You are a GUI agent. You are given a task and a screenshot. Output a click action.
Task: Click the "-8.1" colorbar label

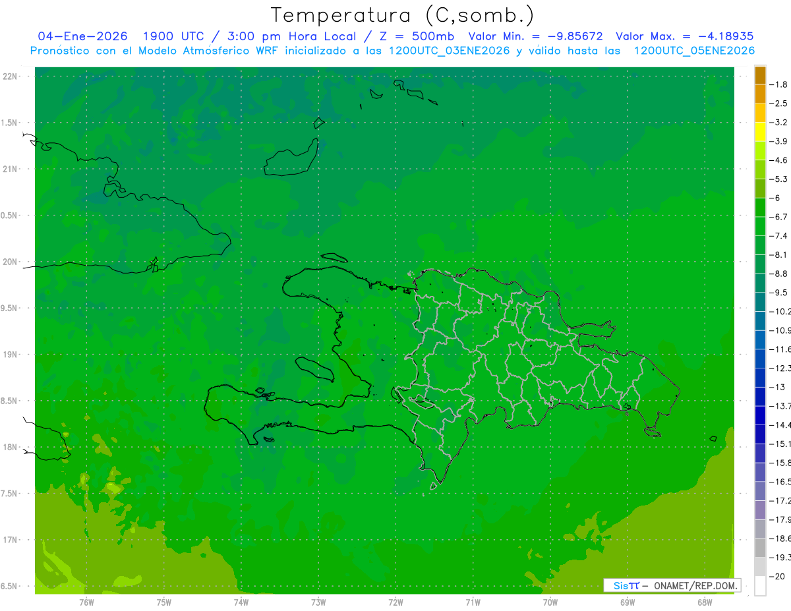(778, 254)
